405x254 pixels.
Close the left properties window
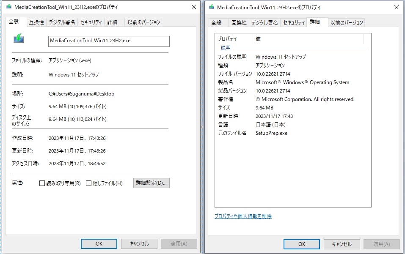[194, 7]
